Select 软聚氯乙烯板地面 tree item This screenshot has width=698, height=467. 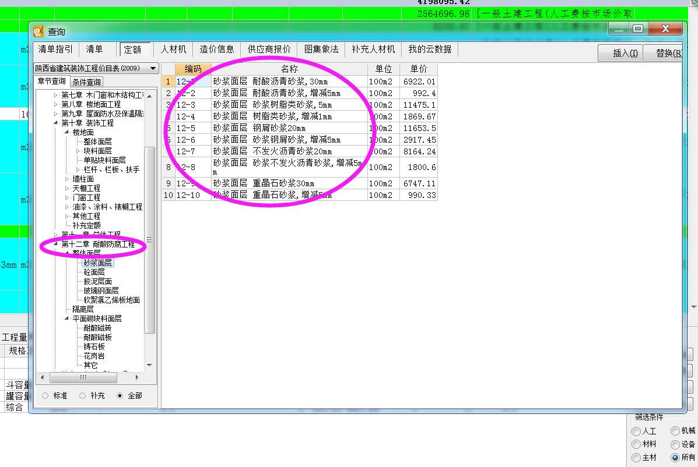point(112,300)
